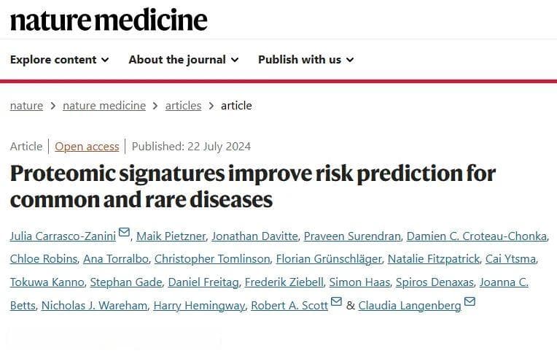Click the envelope icon next to Claudia Langenberg
This screenshot has height=359, width=557.
pyautogui.click(x=470, y=301)
